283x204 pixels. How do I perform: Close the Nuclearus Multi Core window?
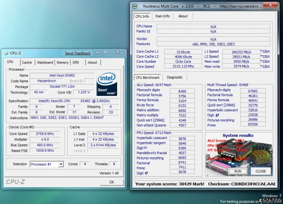pyautogui.click(x=270, y=5)
